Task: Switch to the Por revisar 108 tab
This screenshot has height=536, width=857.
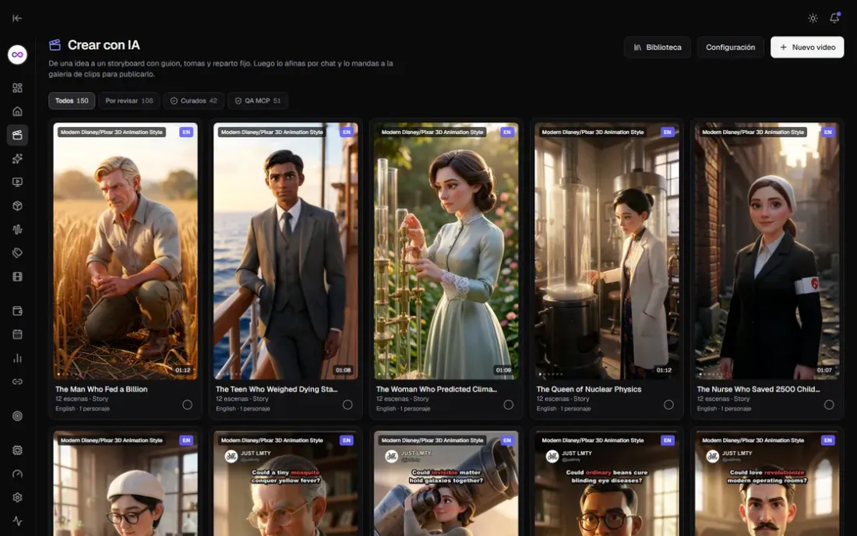Action: click(x=129, y=100)
